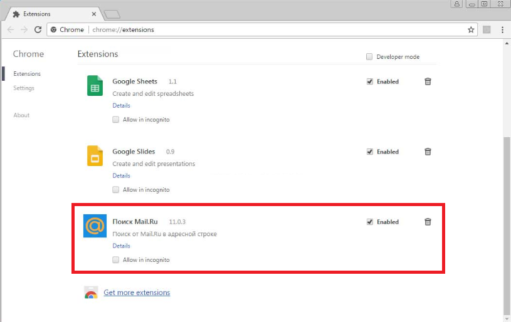Click the Chrome Web Store icon
The height and width of the screenshot is (322, 511).
pyautogui.click(x=91, y=293)
